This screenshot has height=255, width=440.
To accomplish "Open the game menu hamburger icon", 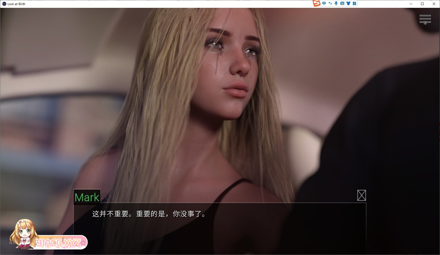I will click(425, 19).
